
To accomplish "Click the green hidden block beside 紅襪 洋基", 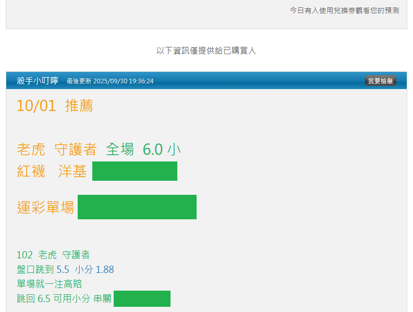I will click(x=135, y=171).
